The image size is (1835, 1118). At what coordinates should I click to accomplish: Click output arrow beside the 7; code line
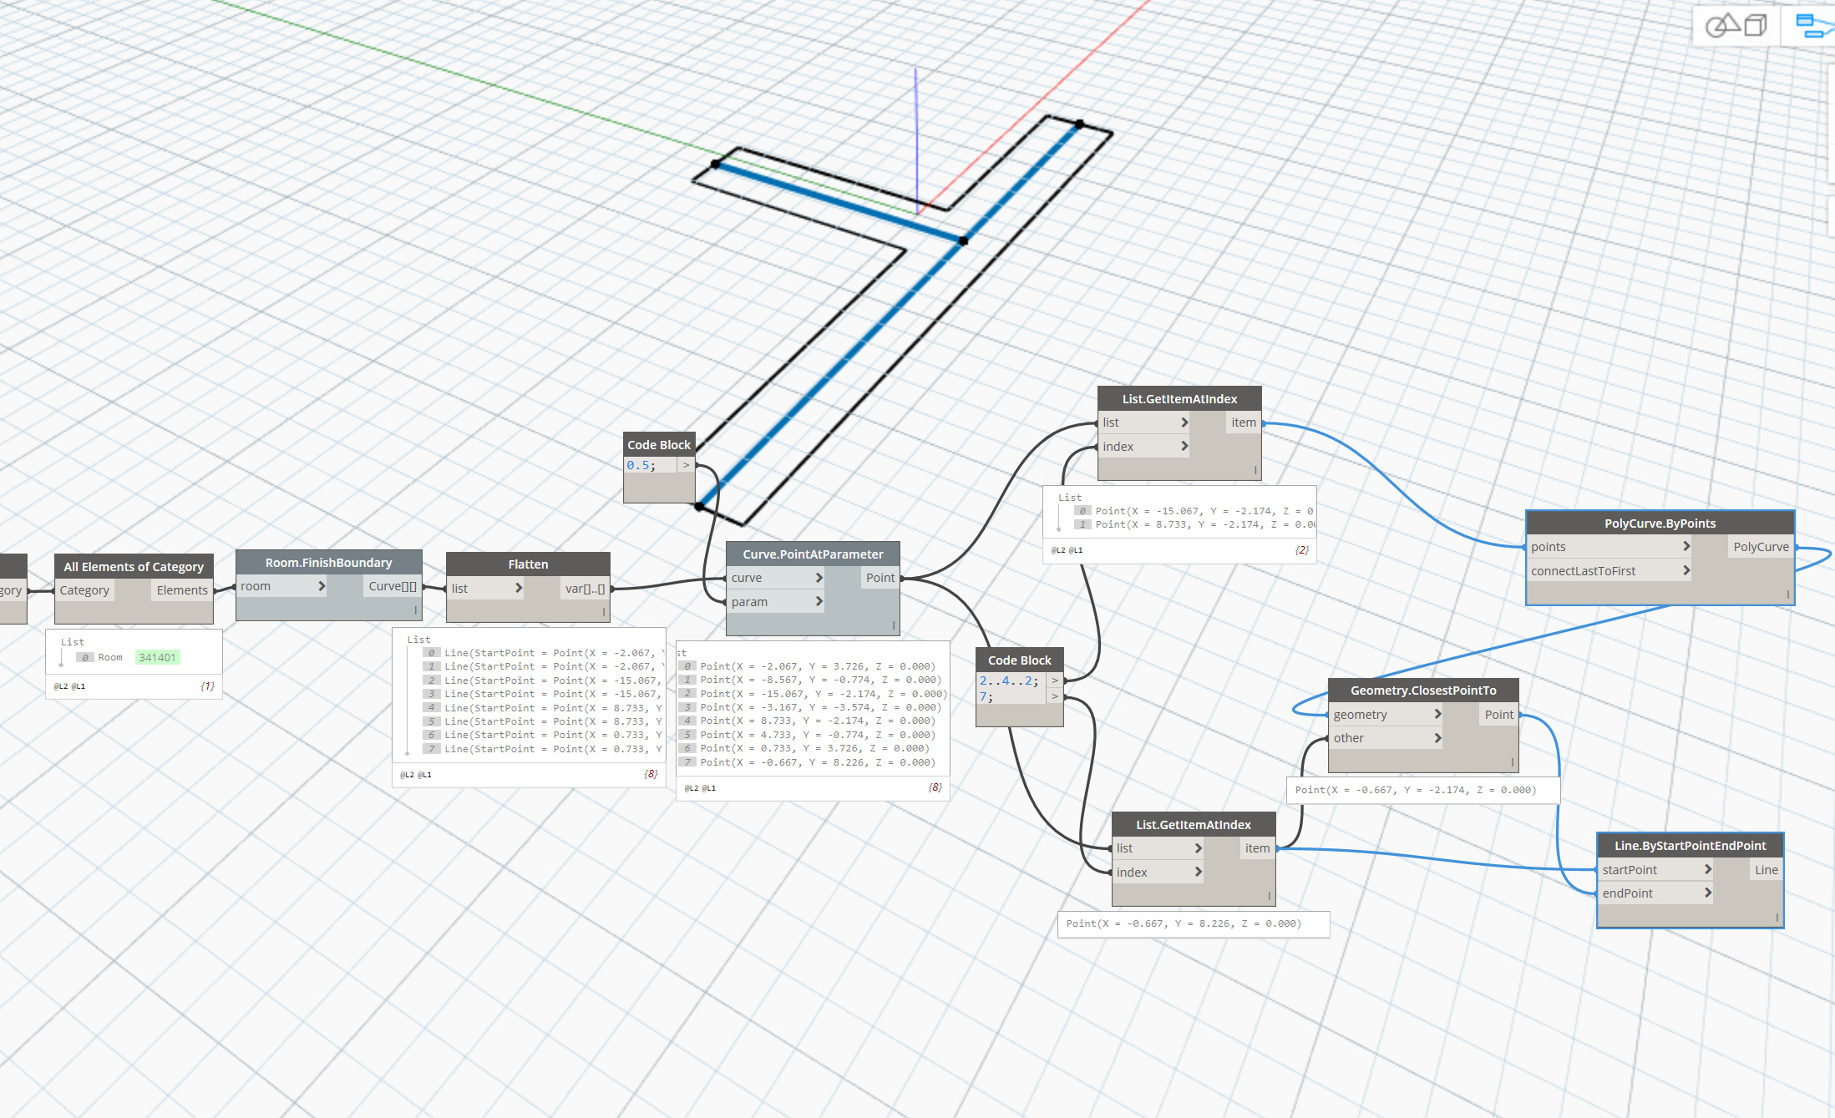(1054, 696)
